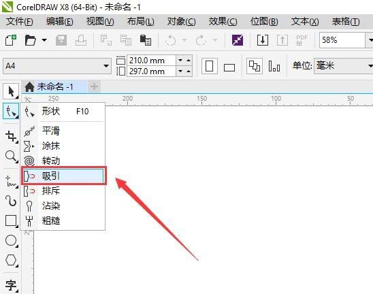The height and width of the screenshot is (294, 373).
Task: Click the Cut icon in toolbar
Action: coord(106,40)
